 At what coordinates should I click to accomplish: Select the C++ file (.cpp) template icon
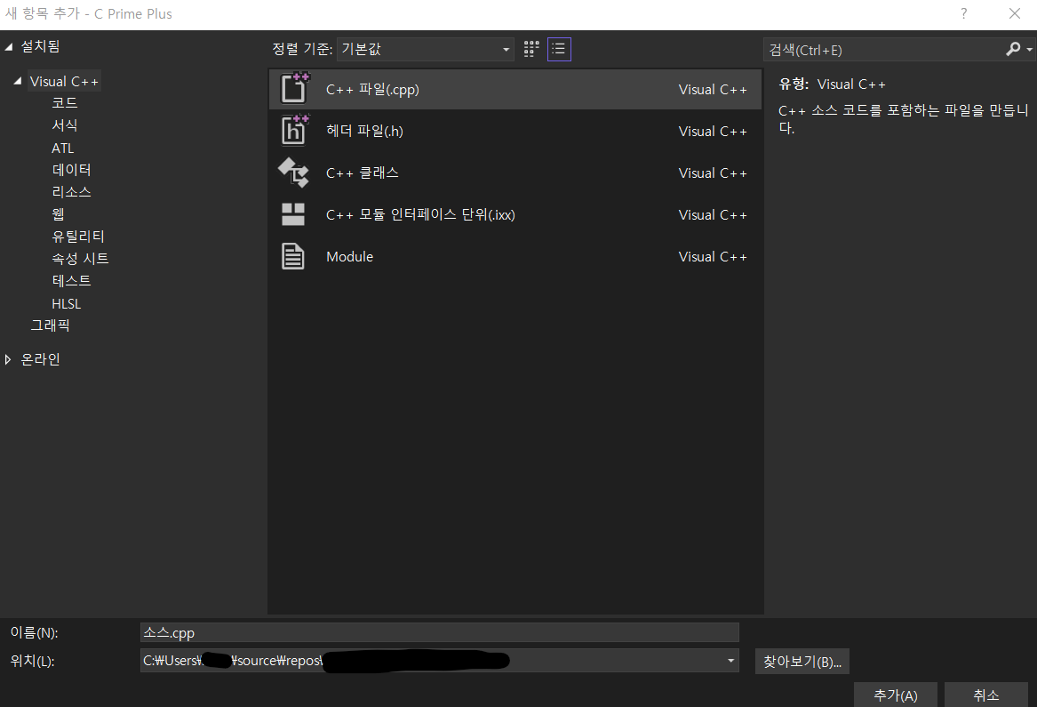coord(293,89)
